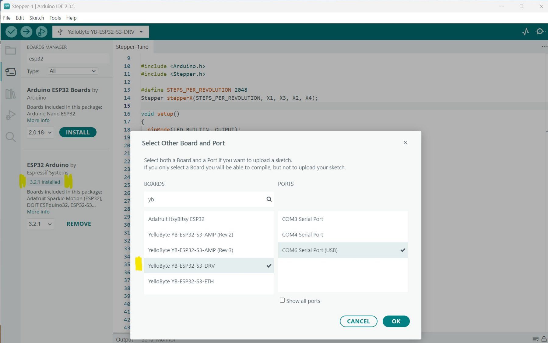Click the '3.2.1 installed' badge

coord(45,182)
